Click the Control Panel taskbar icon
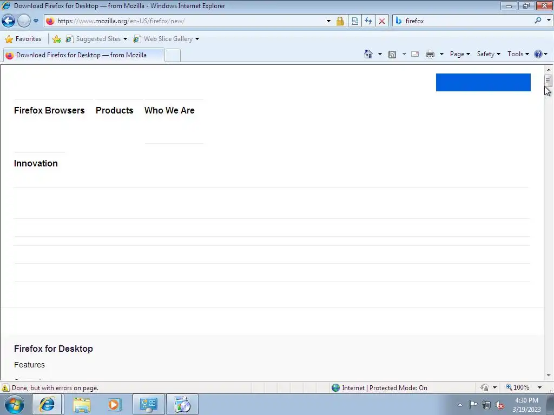This screenshot has width=554, height=415. [148, 404]
